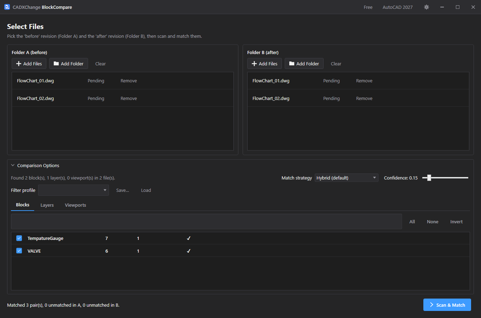This screenshot has height=318, width=481.
Task: Add Files to Folder A (before)
Action: tap(29, 64)
